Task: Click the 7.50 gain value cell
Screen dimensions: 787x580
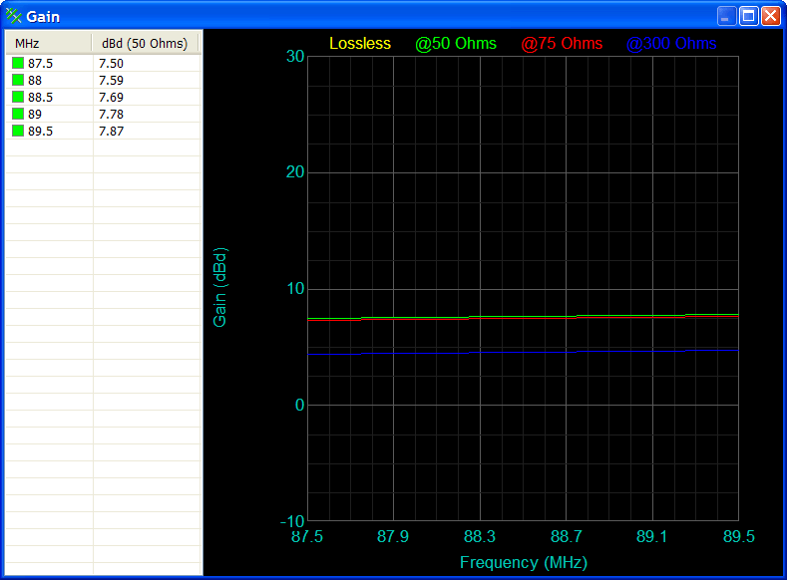Action: tap(111, 63)
